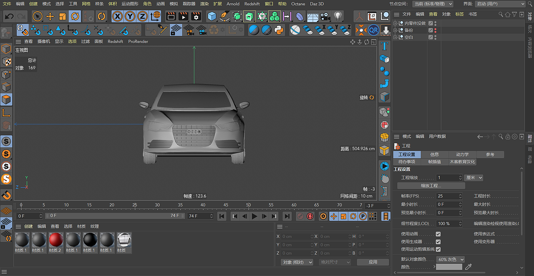The width and height of the screenshot is (534, 276).
Task: Select the Move tool in the toolbar
Action: pos(50,16)
